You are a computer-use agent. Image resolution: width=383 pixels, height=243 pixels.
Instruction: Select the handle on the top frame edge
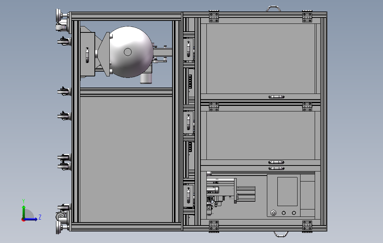273,9
